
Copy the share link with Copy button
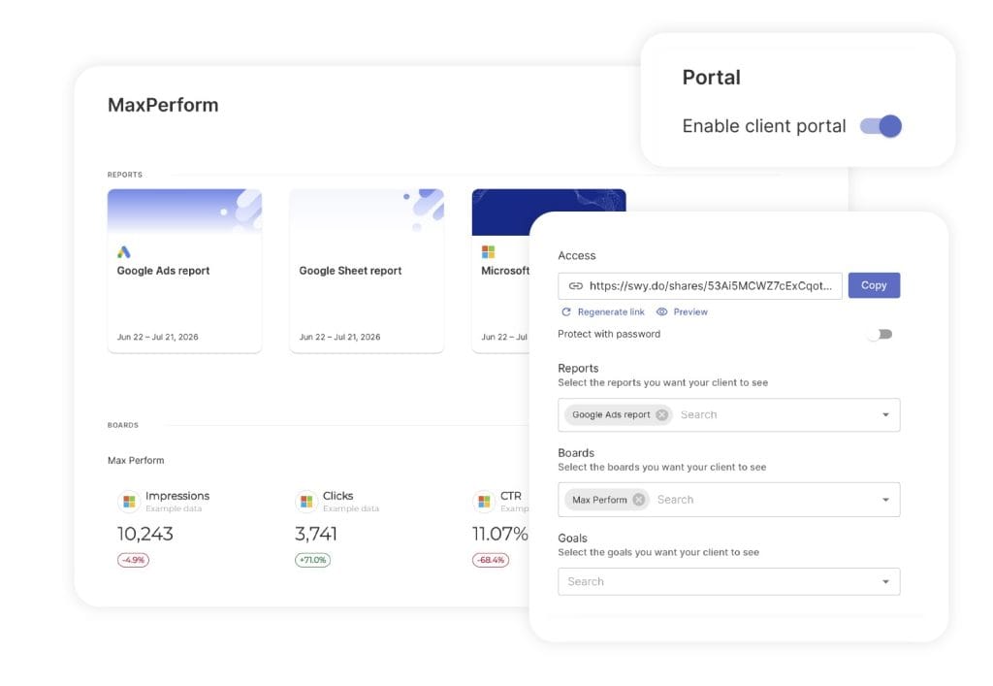(874, 285)
